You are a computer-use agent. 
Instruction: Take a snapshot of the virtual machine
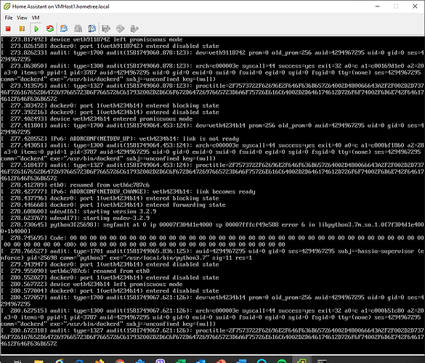(x=64, y=28)
